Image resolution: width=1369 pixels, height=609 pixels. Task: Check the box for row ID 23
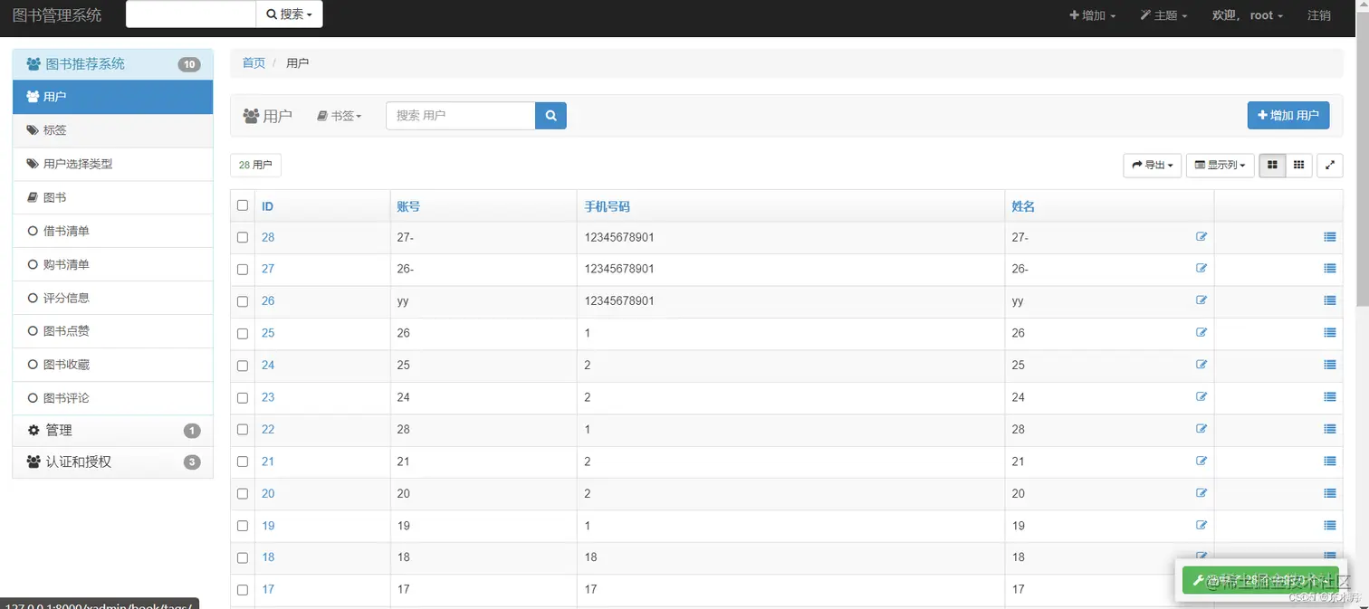tap(243, 398)
